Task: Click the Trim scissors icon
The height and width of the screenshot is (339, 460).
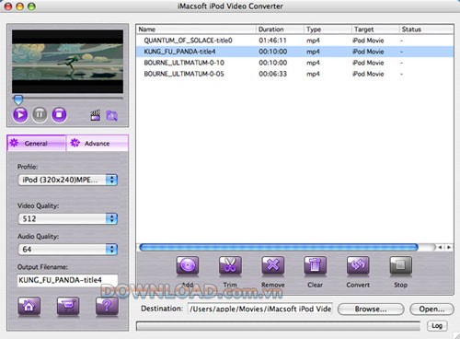Action: click(230, 265)
